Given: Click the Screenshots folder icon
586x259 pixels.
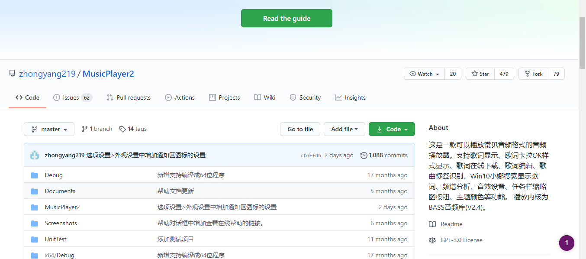Looking at the screenshot, I should [x=35, y=223].
